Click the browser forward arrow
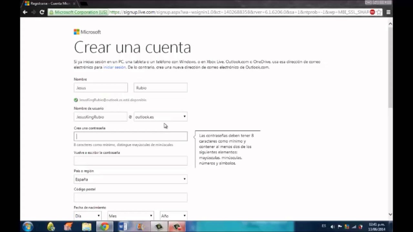 click(34, 12)
